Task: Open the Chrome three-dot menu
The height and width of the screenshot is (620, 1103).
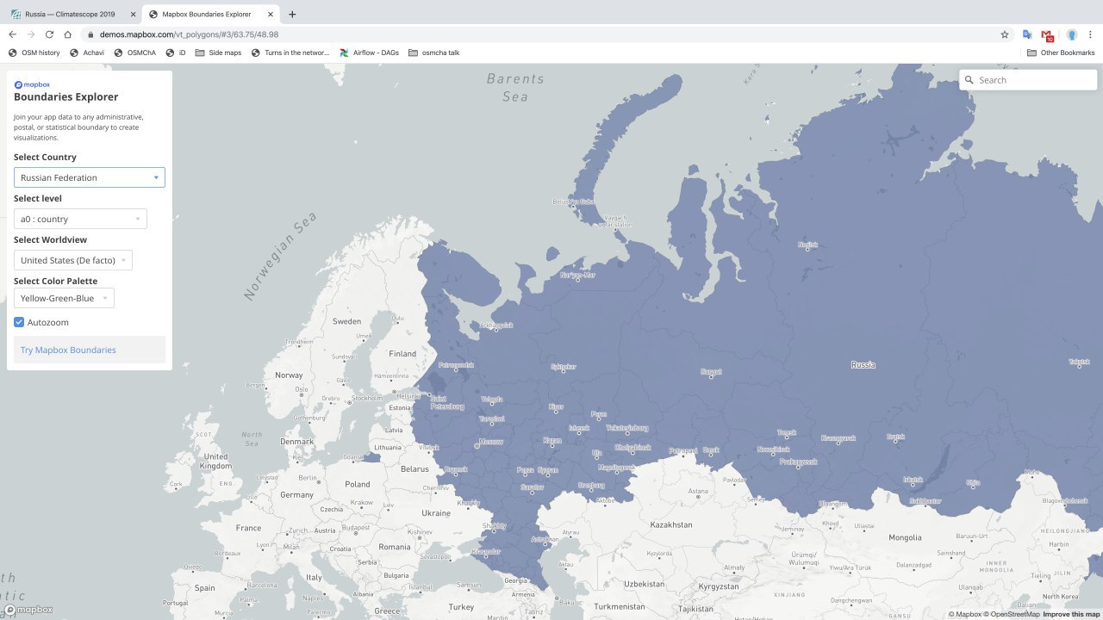Action: [1092, 34]
